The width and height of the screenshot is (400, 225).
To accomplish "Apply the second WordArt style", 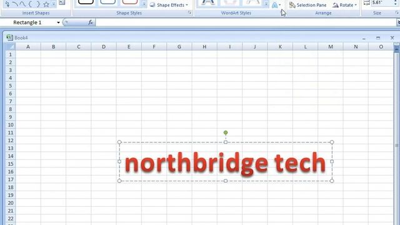I will 230,2.
